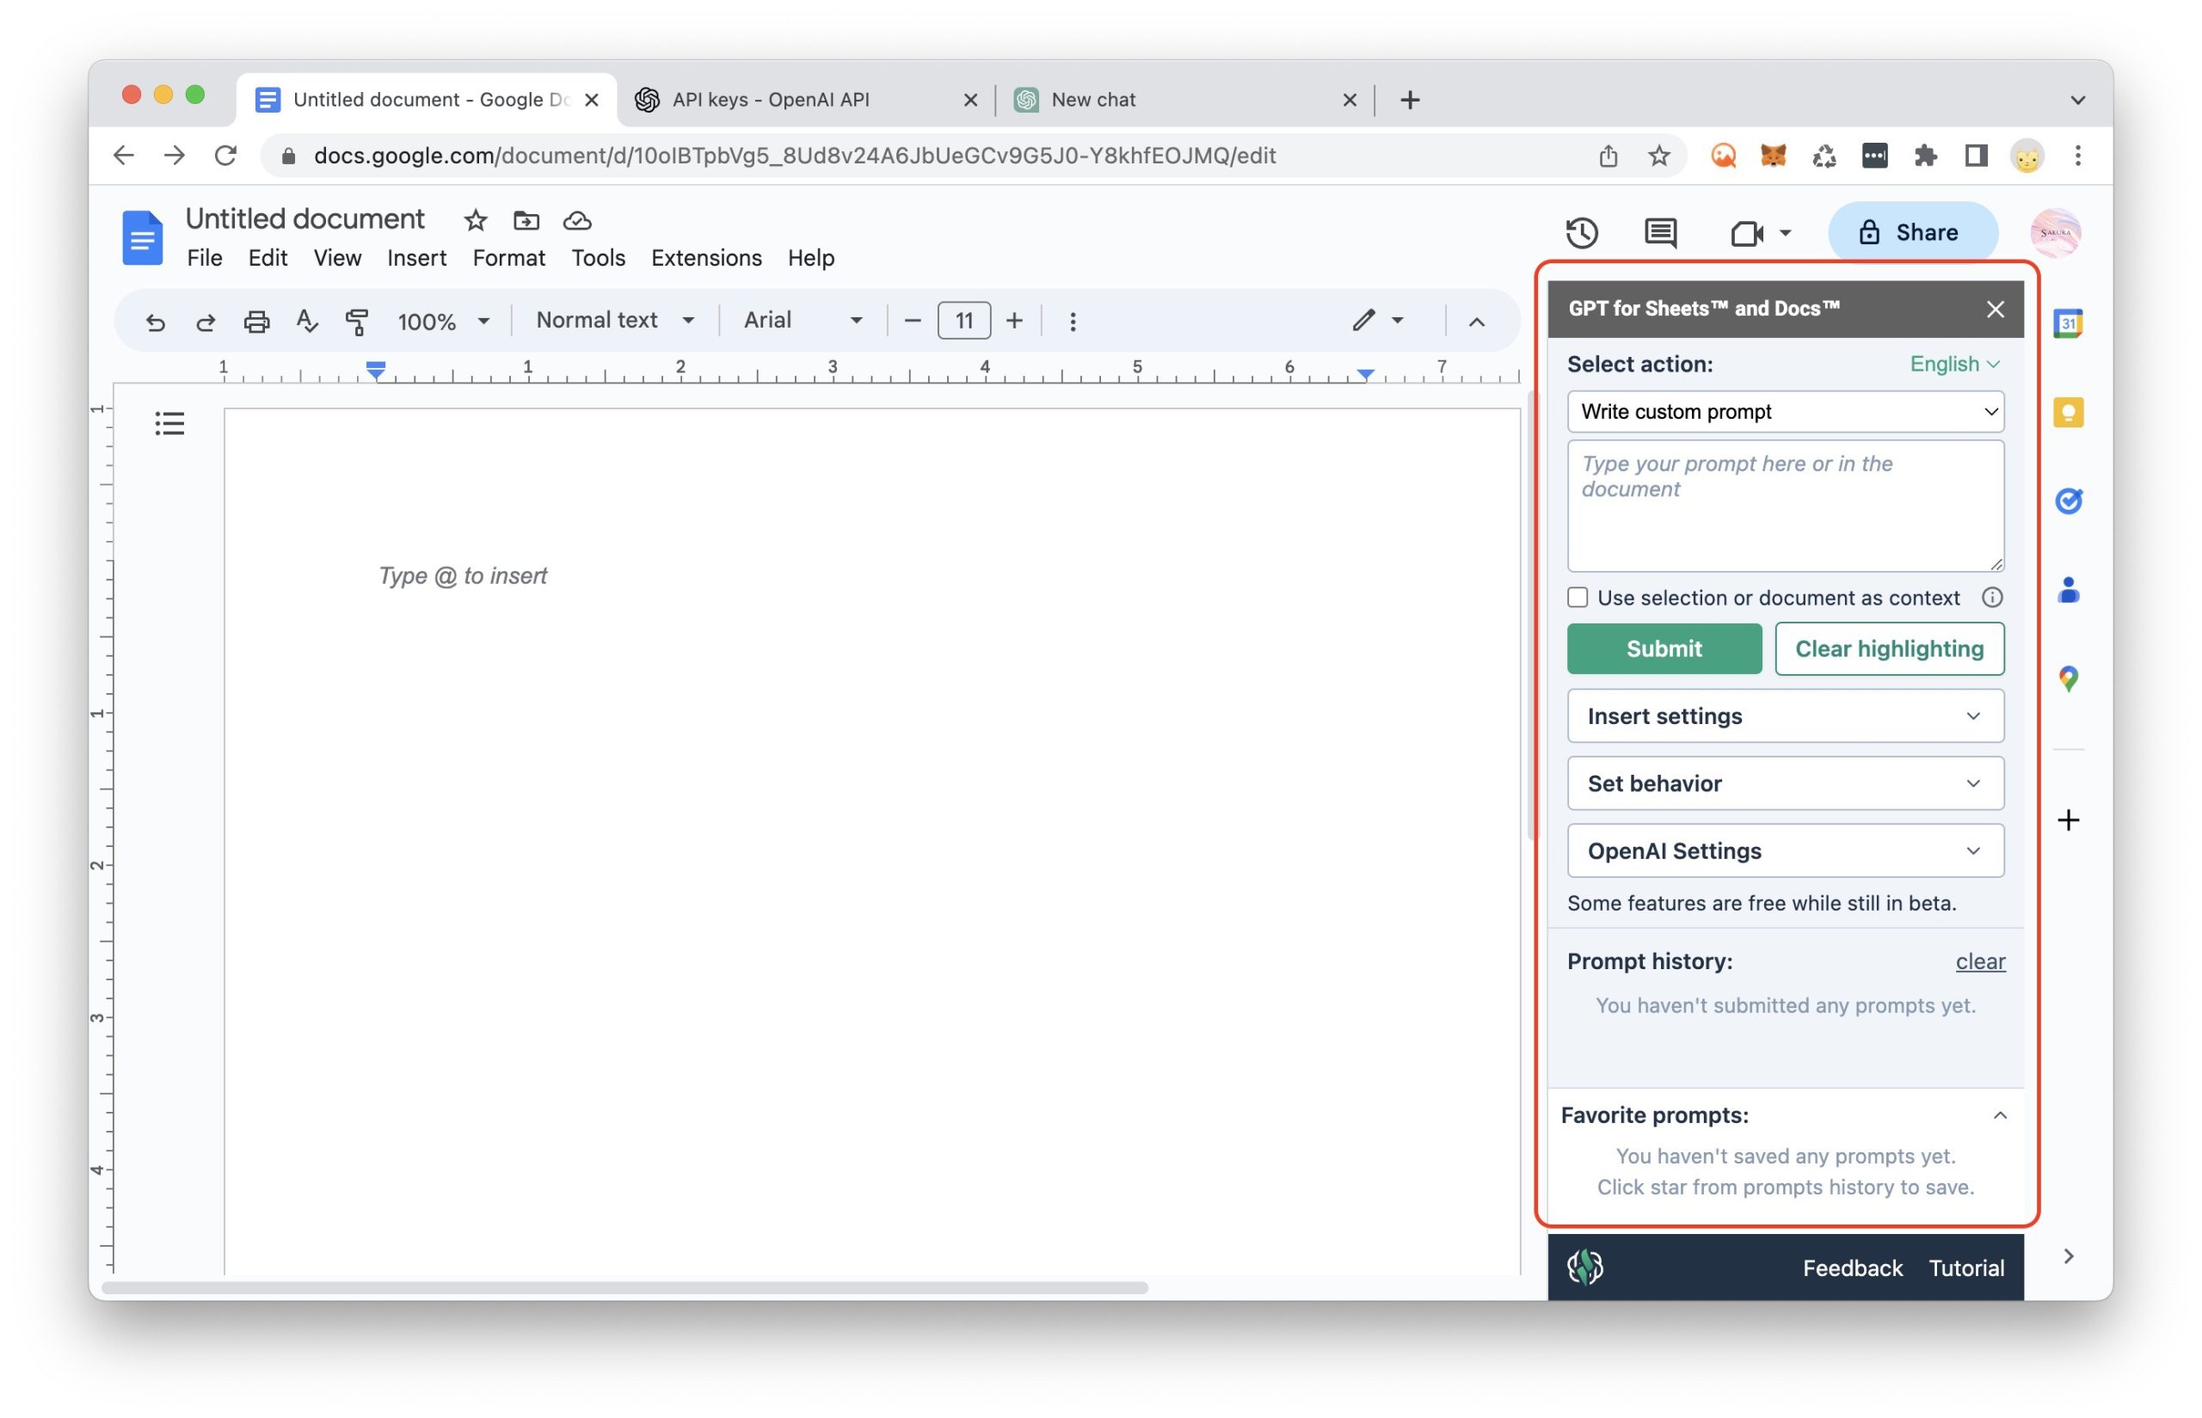
Task: Open the Extensions menu
Action: (x=705, y=258)
